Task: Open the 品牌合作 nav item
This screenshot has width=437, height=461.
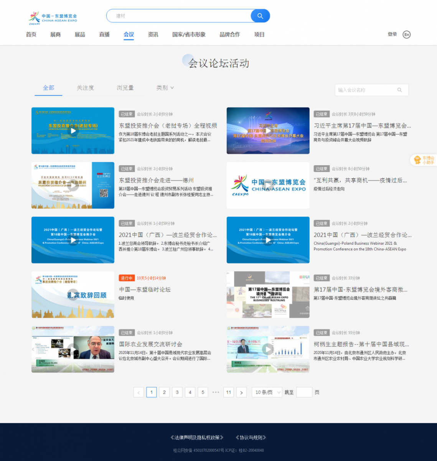Action: coord(230,35)
